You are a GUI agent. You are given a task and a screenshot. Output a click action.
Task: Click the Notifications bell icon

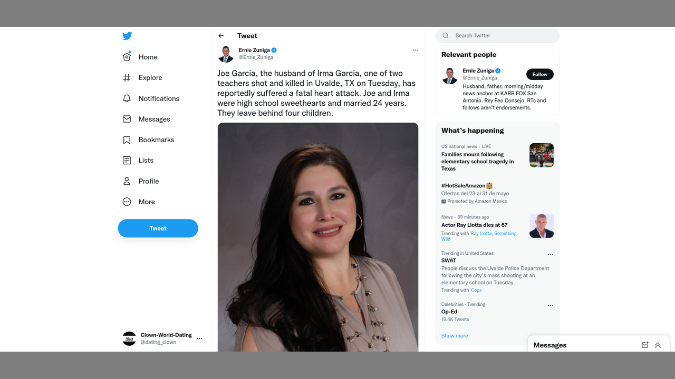[x=127, y=98]
